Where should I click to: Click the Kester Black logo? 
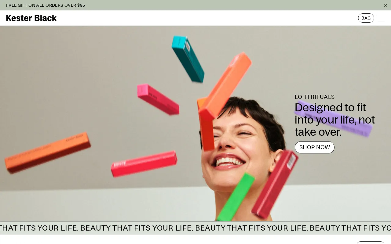(31, 18)
